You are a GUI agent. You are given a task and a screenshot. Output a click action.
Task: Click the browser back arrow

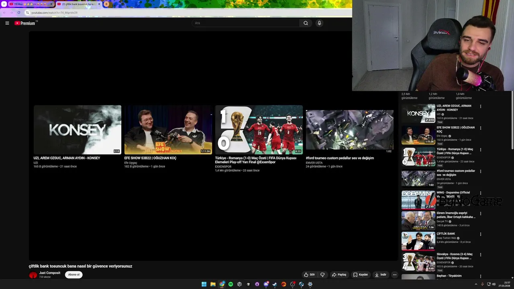[4, 12]
